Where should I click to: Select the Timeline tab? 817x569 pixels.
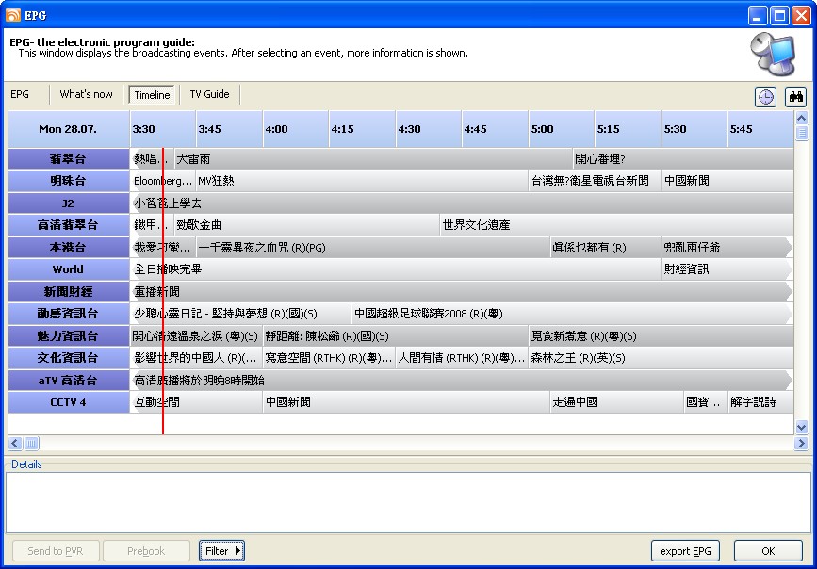(152, 95)
